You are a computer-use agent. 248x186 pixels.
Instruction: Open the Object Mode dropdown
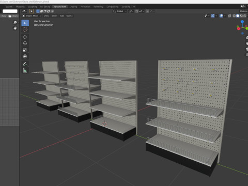(32, 16)
